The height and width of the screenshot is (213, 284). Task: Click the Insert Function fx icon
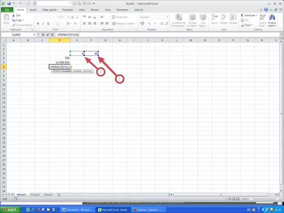point(52,35)
